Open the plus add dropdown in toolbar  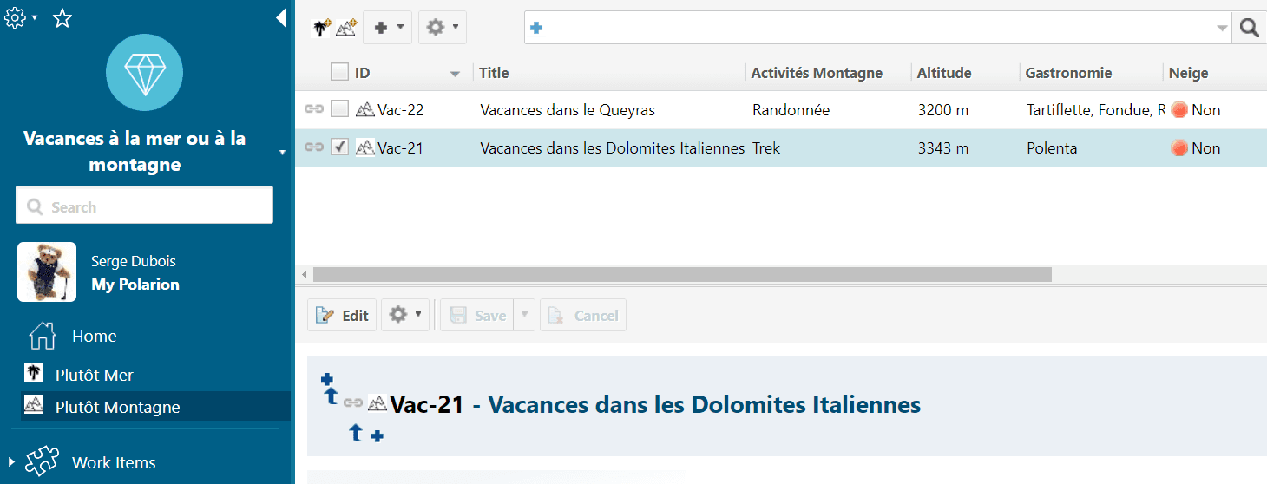[x=387, y=28]
